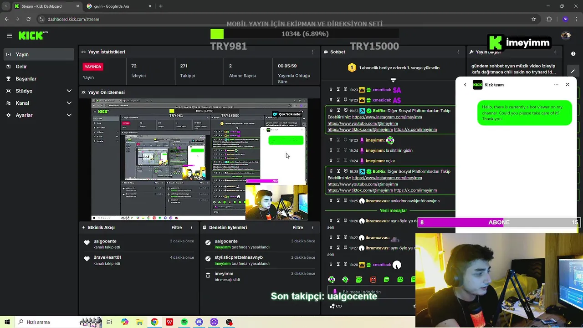Click the banned icon beside stylisticpretzelneavnyb
This screenshot has width=583, height=328.
click(x=208, y=259)
